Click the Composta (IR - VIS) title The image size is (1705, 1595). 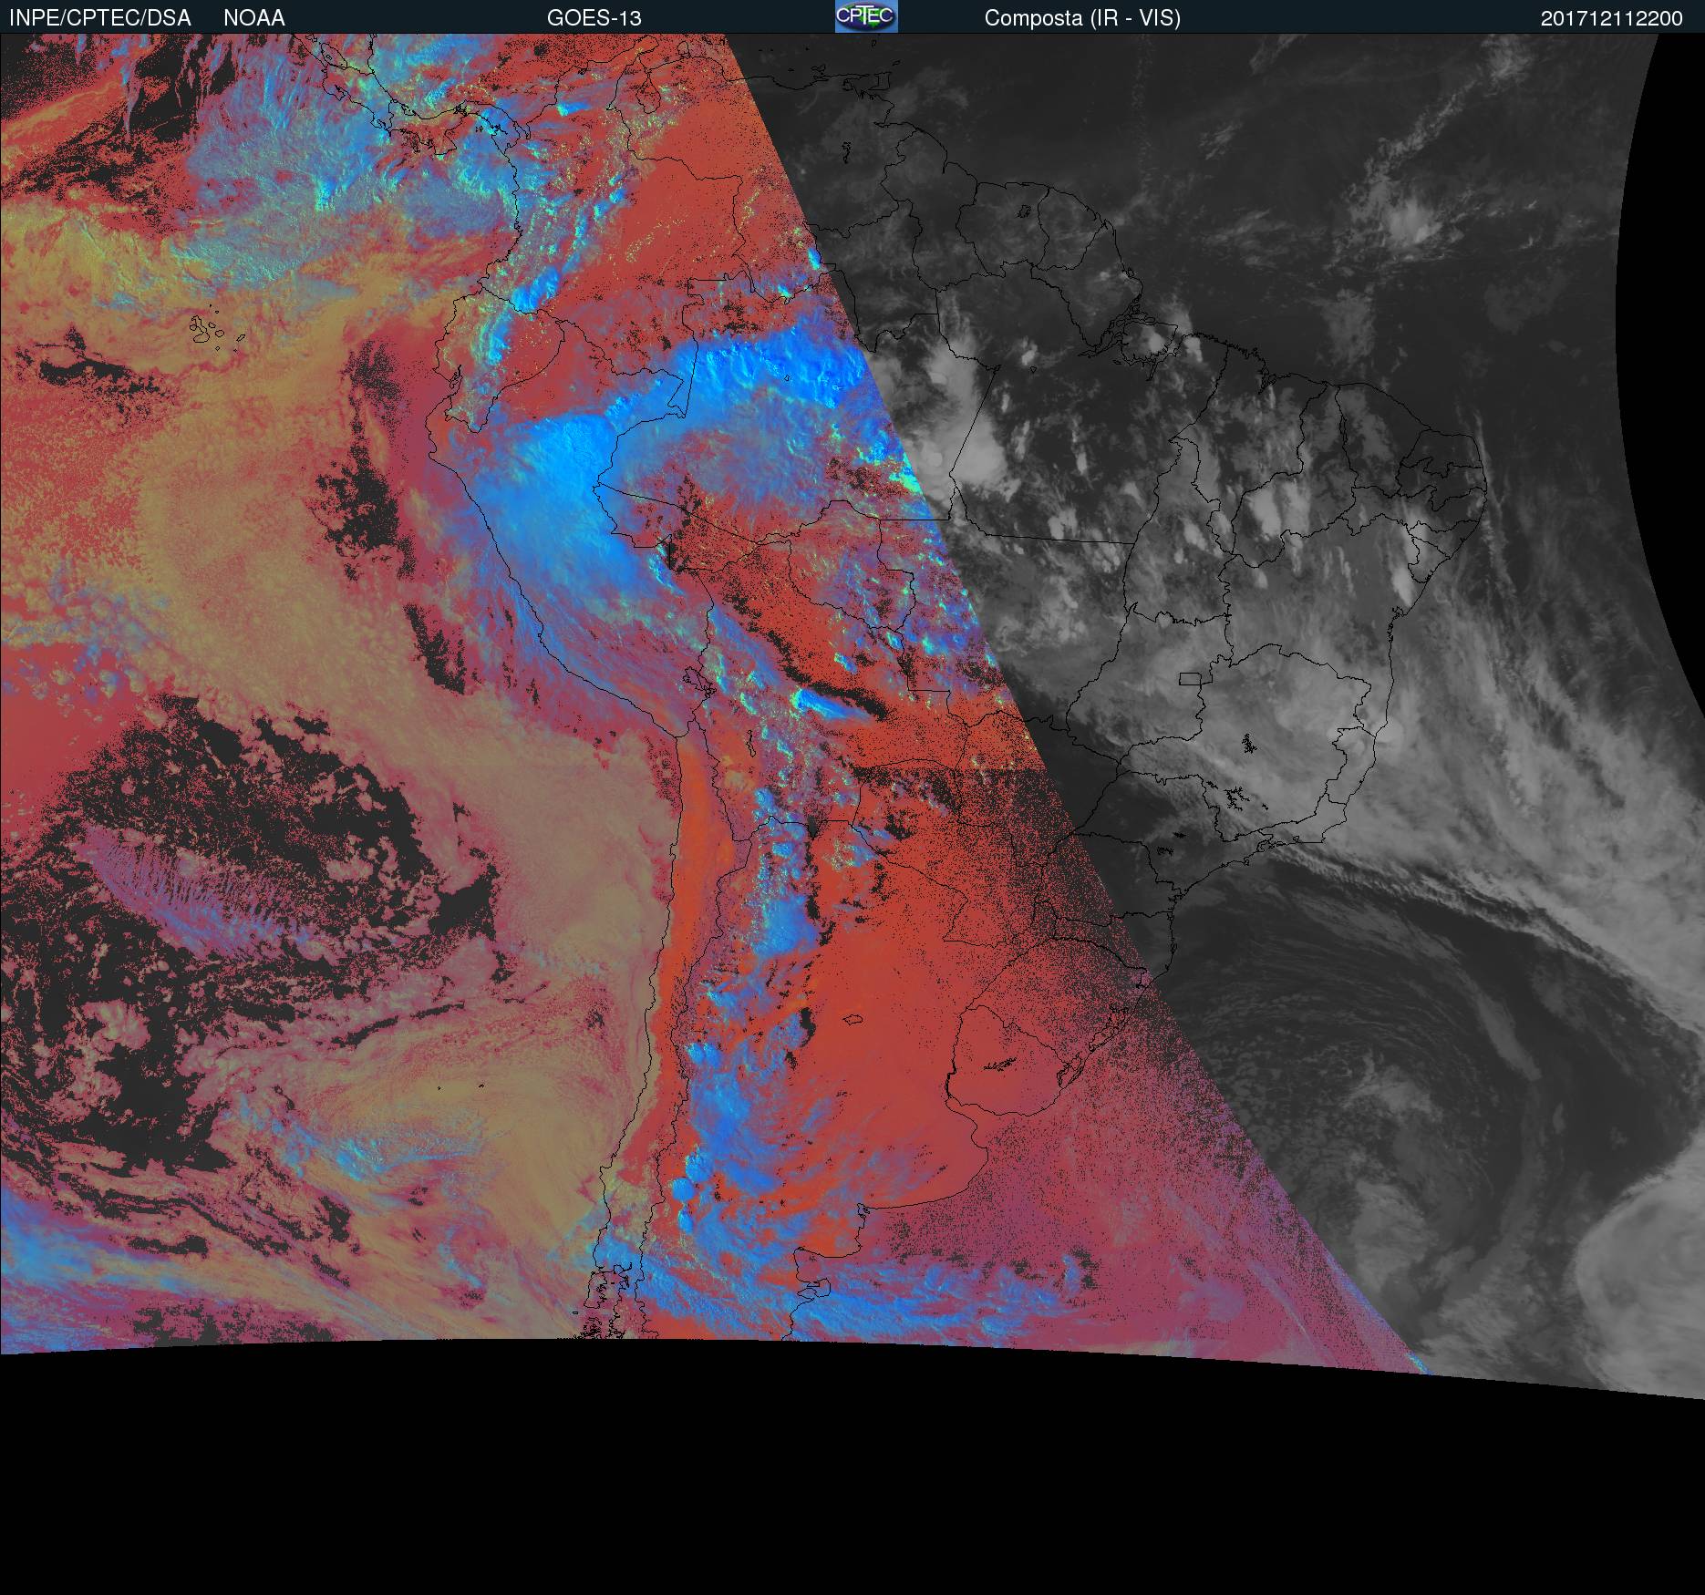[1082, 19]
